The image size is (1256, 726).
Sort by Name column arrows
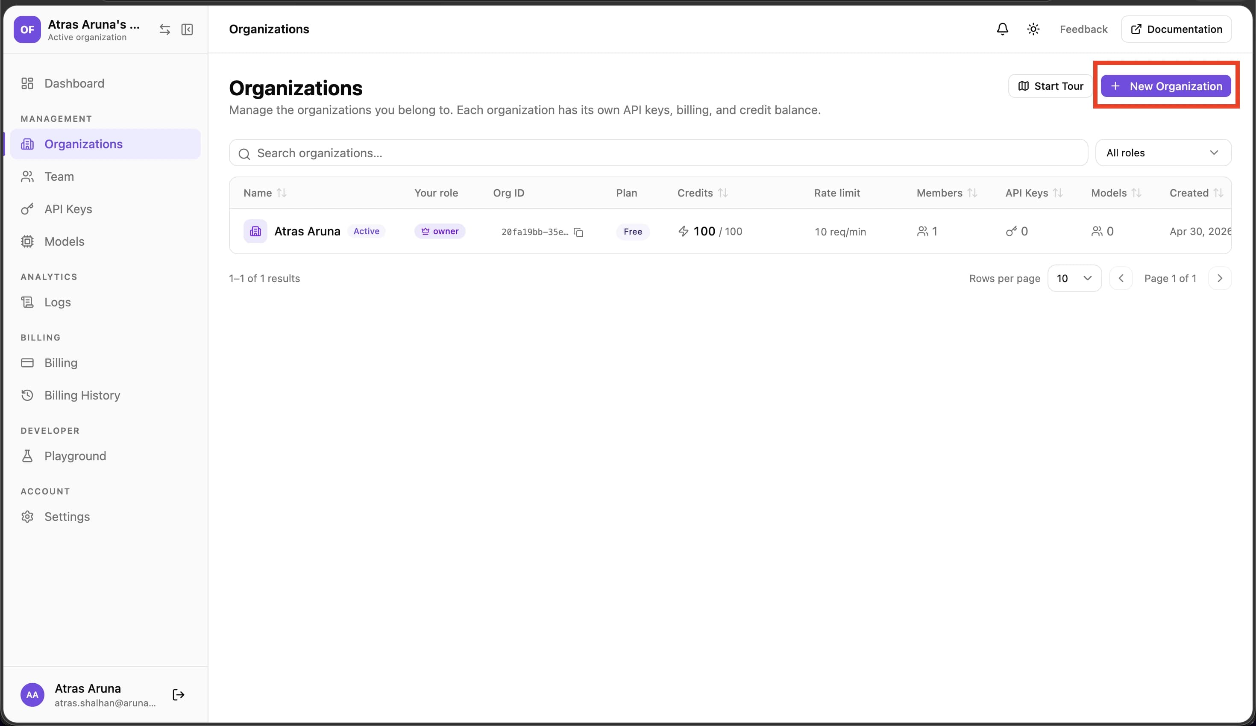pos(282,193)
